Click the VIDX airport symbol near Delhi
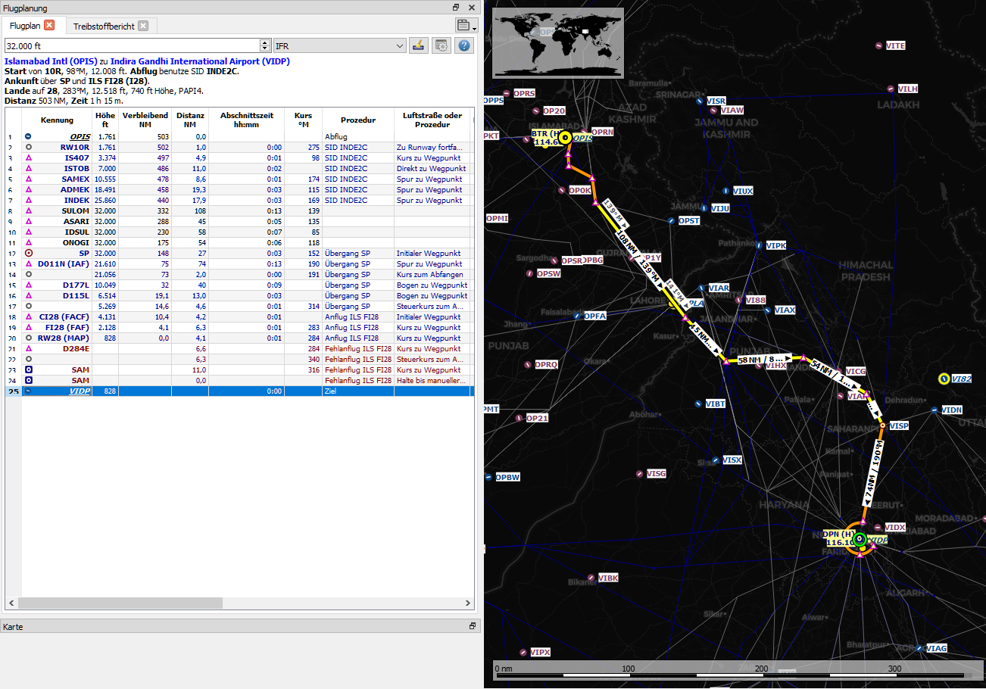 coord(878,527)
